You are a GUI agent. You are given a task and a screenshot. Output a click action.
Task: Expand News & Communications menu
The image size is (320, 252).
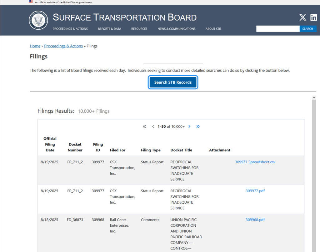point(176,29)
